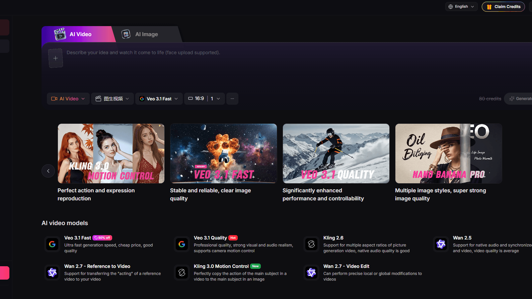The height and width of the screenshot is (299, 532).
Task: Click the globe language icon
Action: (x=451, y=7)
